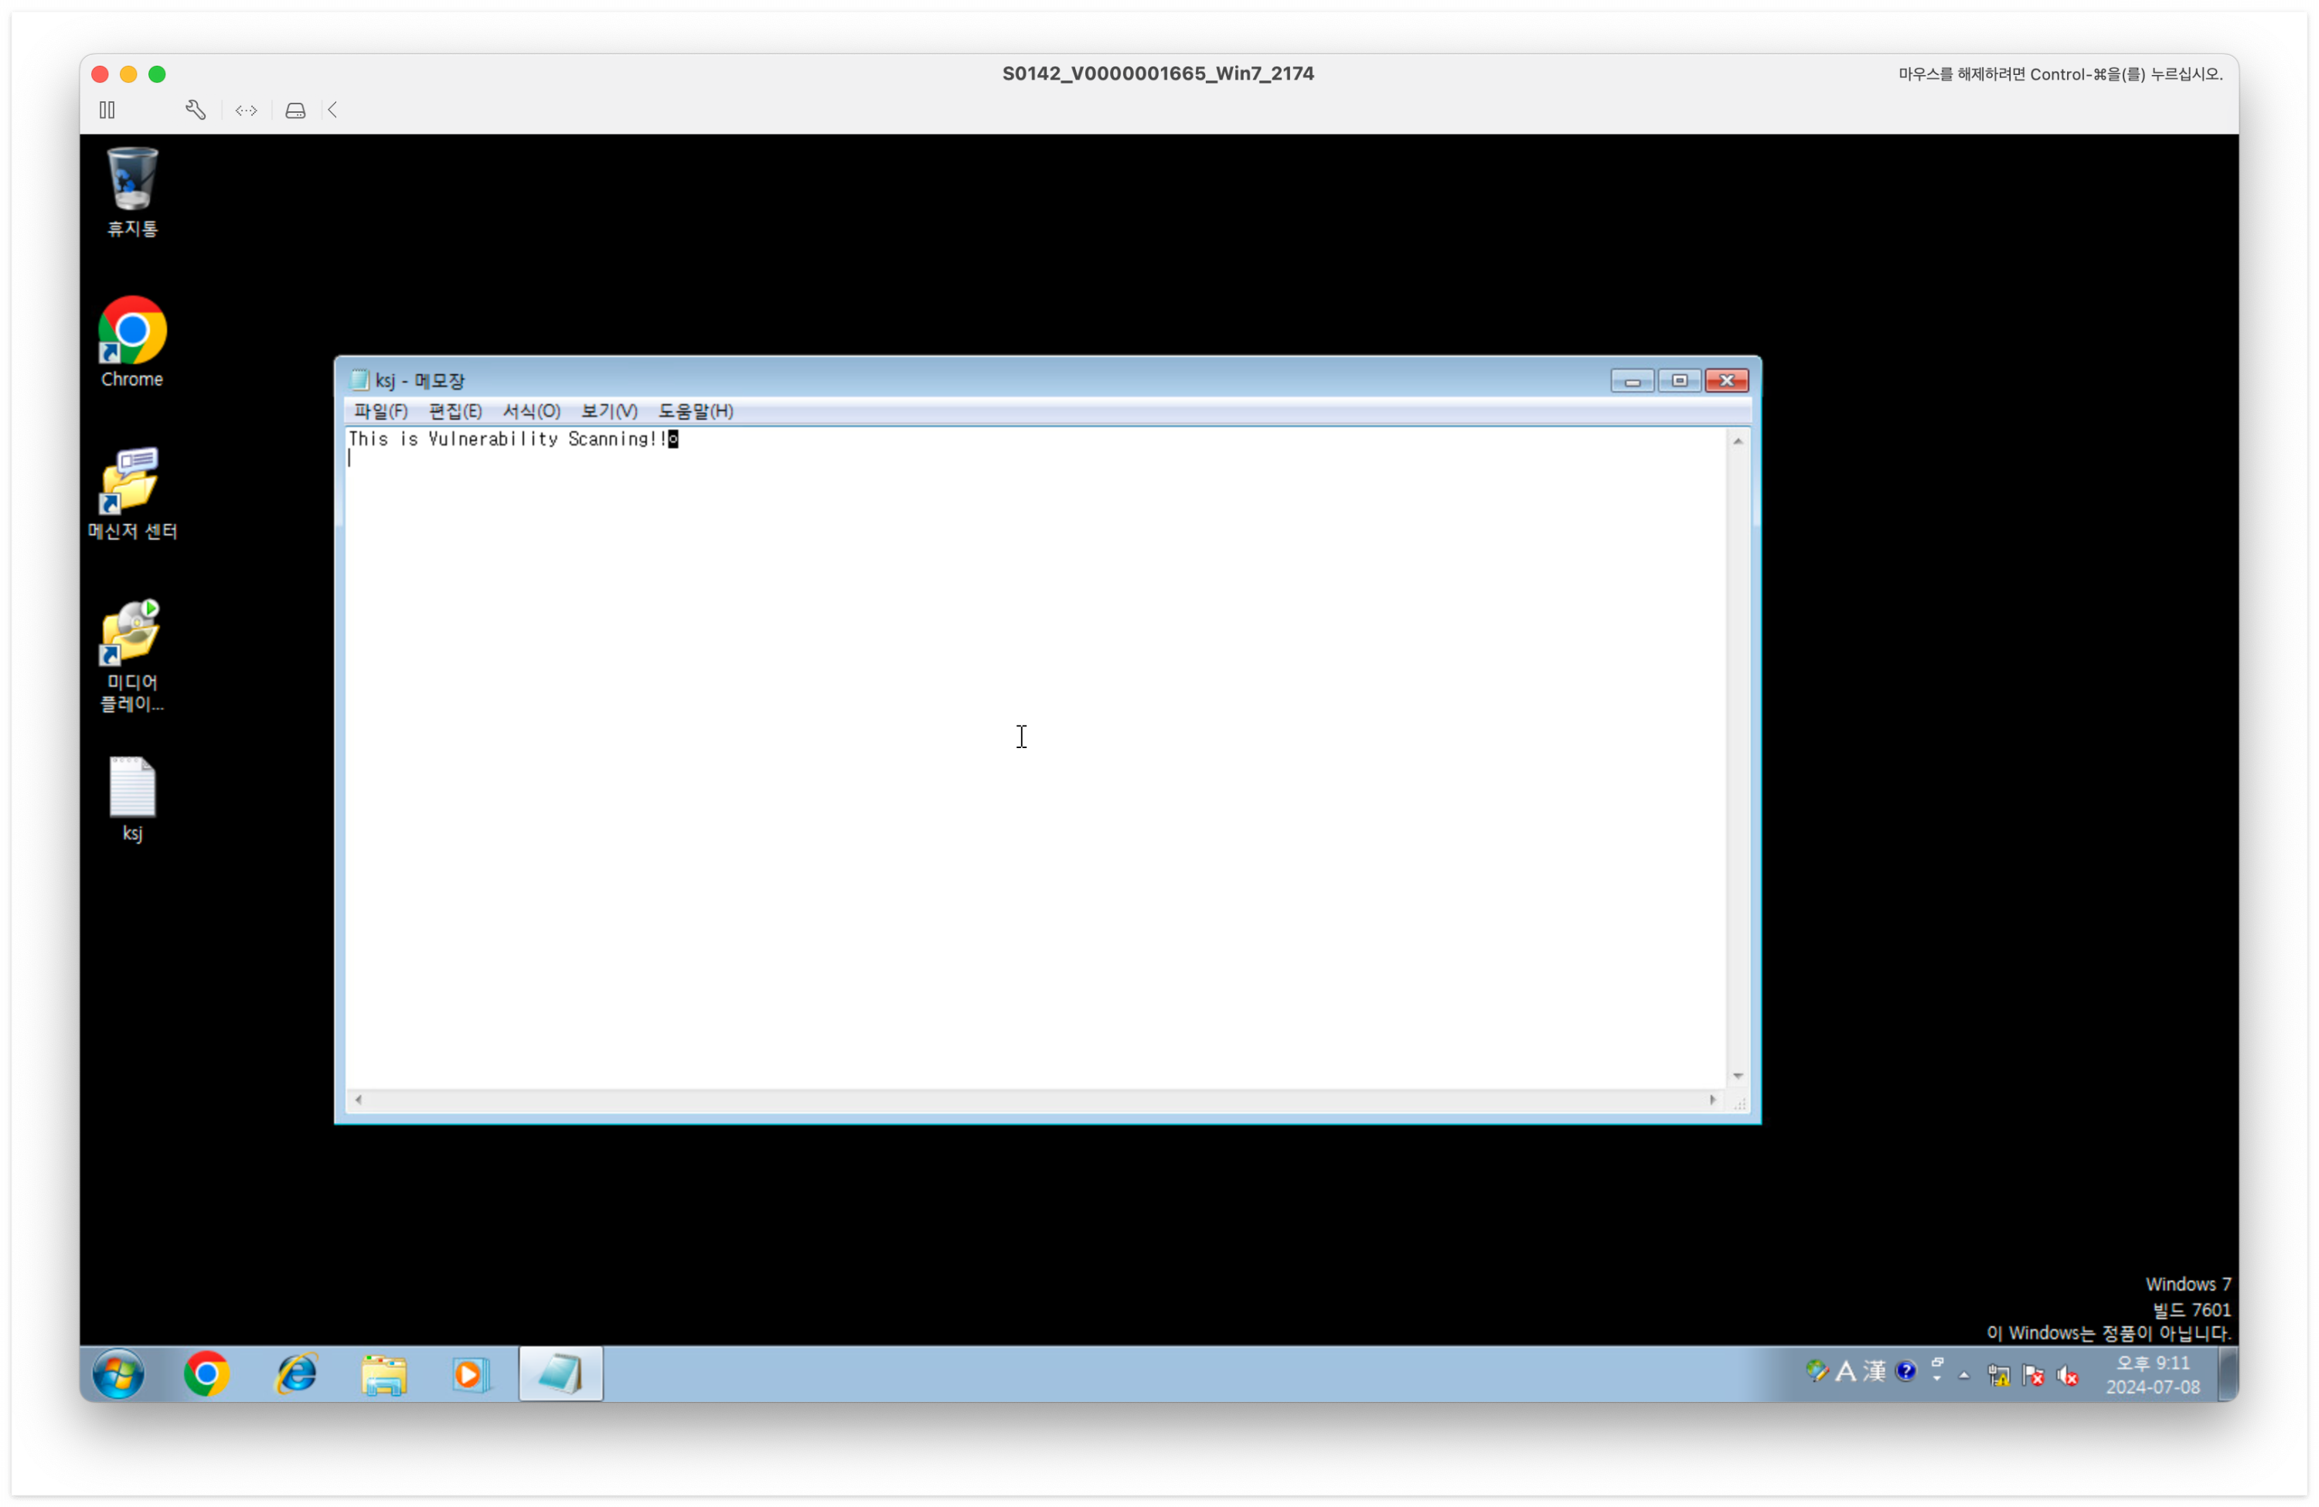Screen dimensions: 2319x1507
Task: Open the 파일(F) menu in Notepad
Action: [380, 411]
